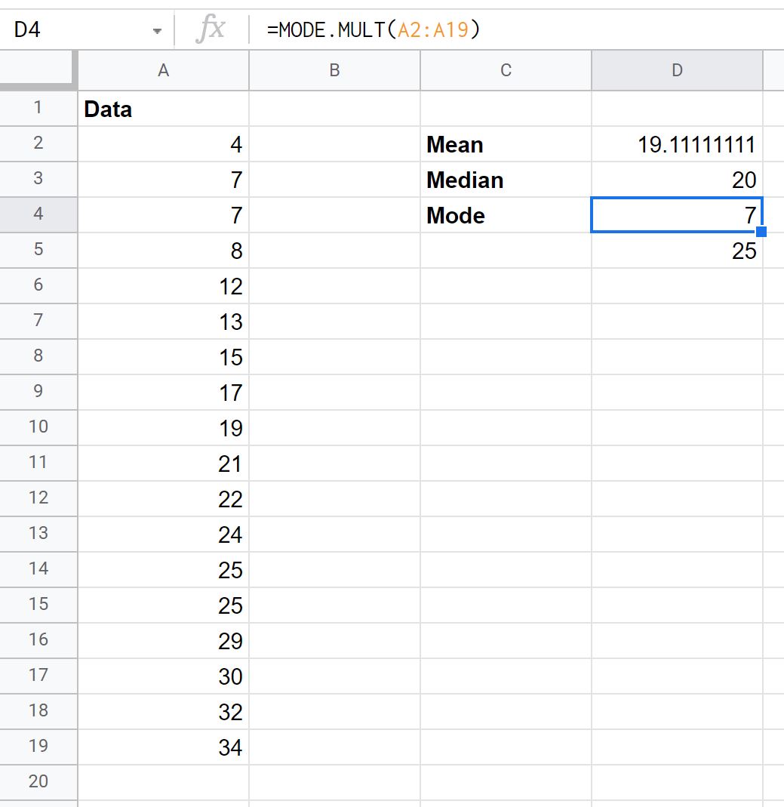Click the select-all corner box
The width and height of the screenshot is (784, 807).
click(x=38, y=70)
